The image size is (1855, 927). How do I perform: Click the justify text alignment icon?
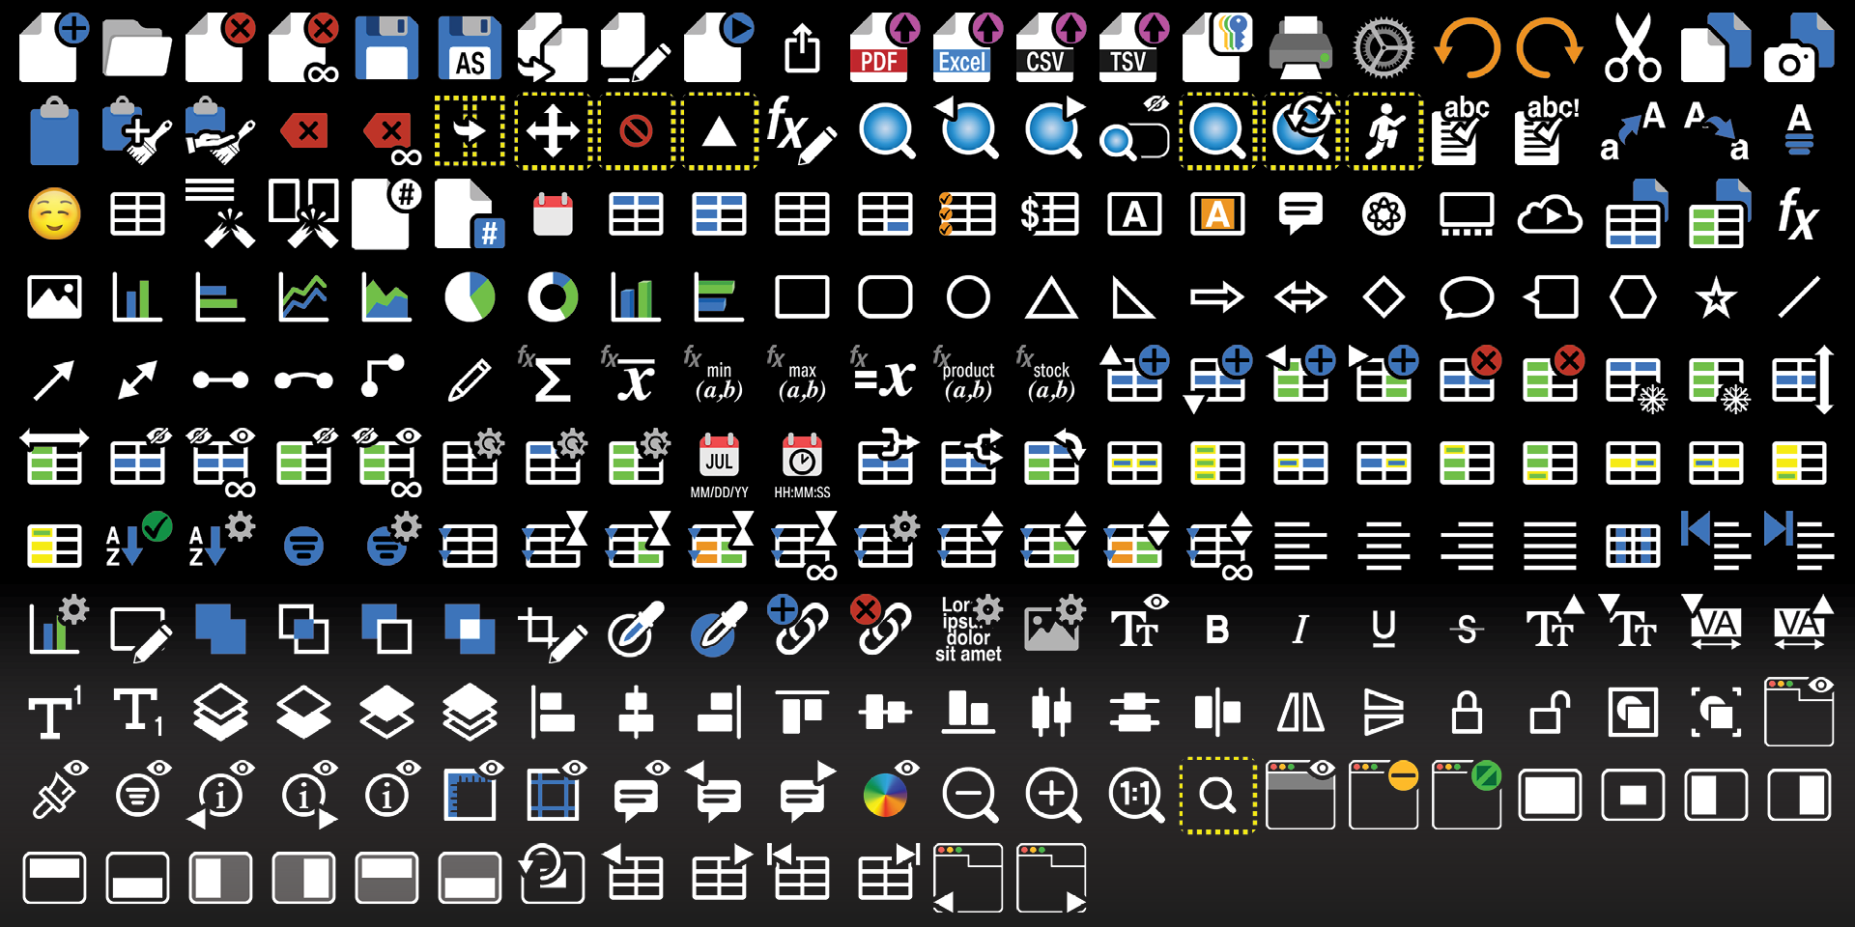pos(1550,547)
